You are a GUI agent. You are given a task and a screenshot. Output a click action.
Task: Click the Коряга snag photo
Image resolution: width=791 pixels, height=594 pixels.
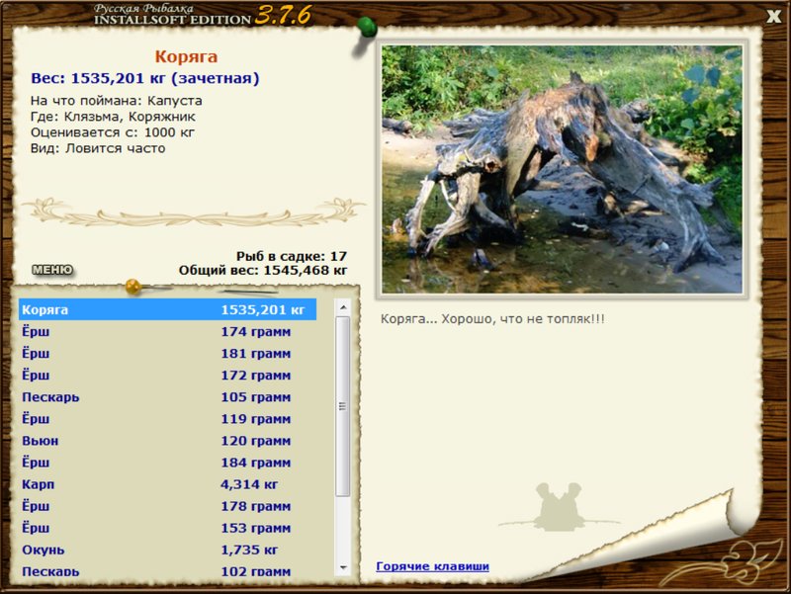[x=562, y=169]
